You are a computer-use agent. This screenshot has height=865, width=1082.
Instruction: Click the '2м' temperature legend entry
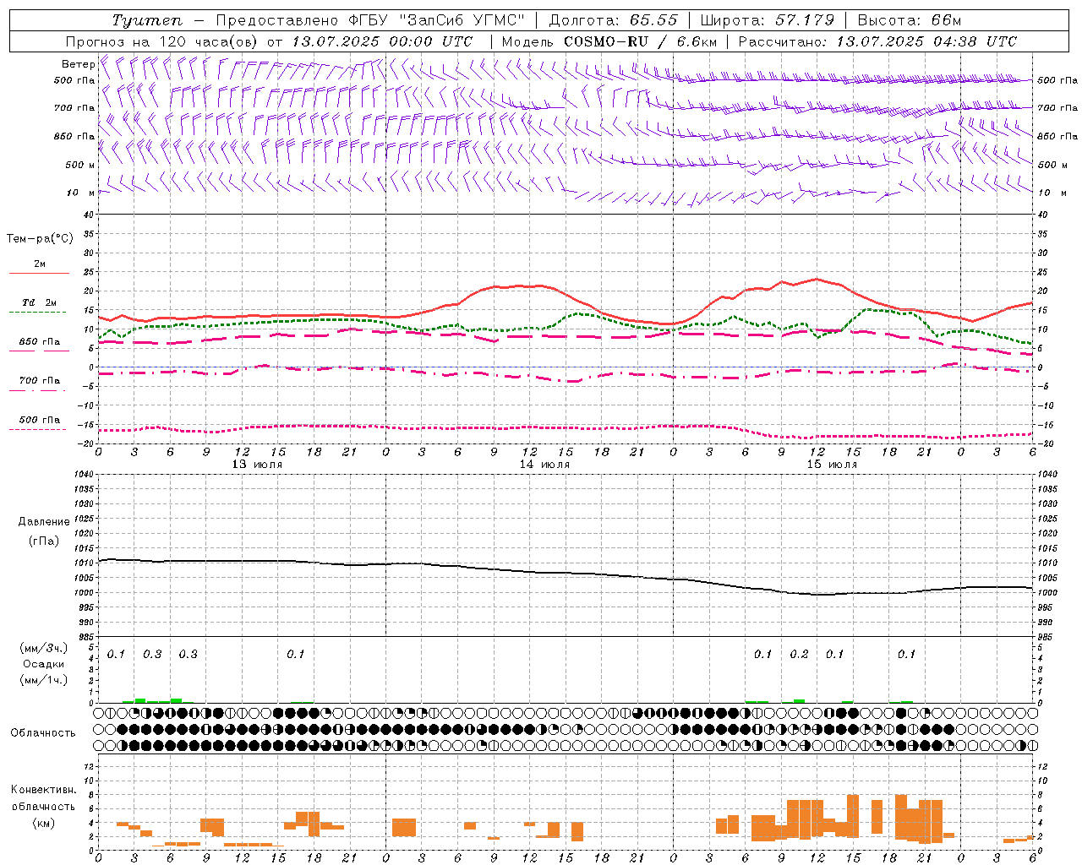pyautogui.click(x=40, y=264)
